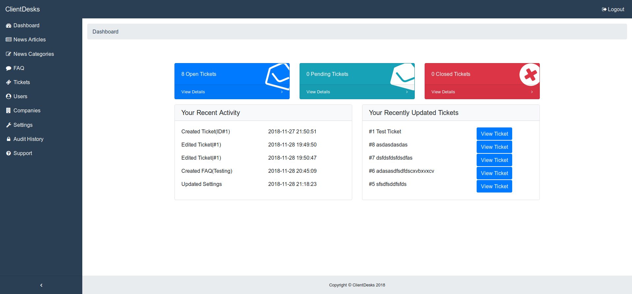Click the Dashboard gauge icon in sidebar
The height and width of the screenshot is (294, 632).
(x=9, y=26)
